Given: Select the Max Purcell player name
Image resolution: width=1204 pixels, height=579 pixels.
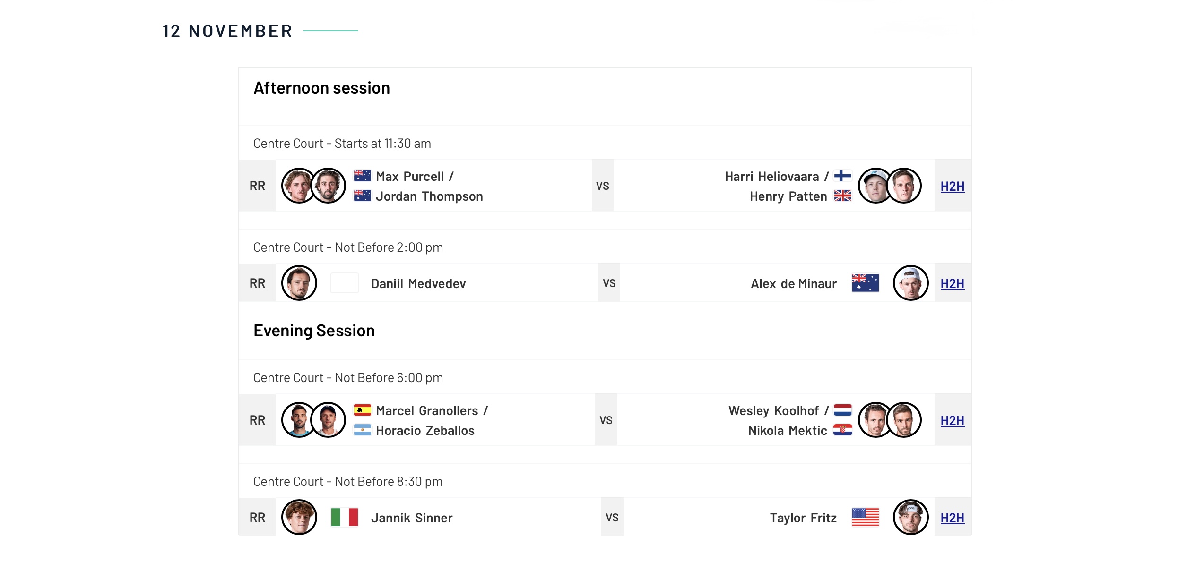Looking at the screenshot, I should pyautogui.click(x=410, y=177).
